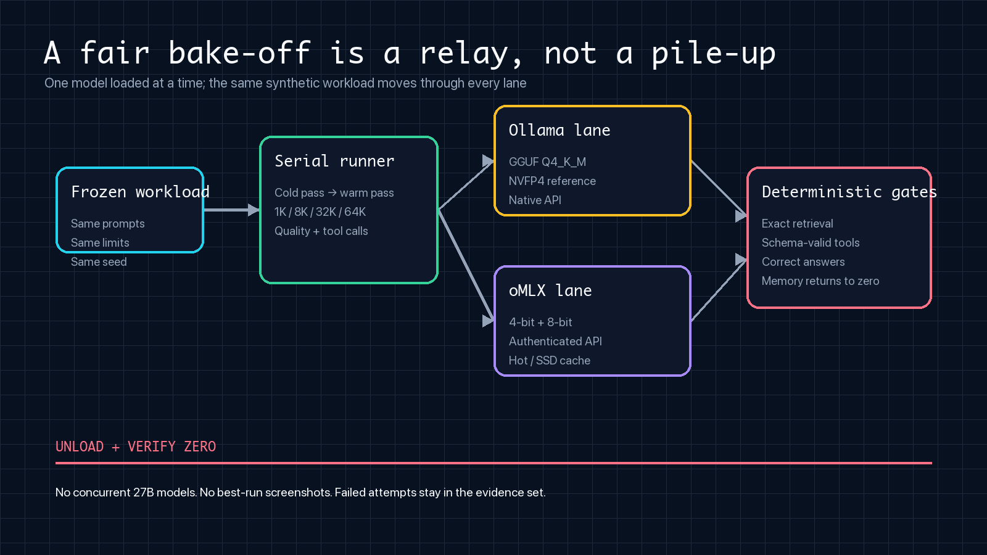Click the 'NVFP4 reference' line
This screenshot has height=555, width=987.
553,181
